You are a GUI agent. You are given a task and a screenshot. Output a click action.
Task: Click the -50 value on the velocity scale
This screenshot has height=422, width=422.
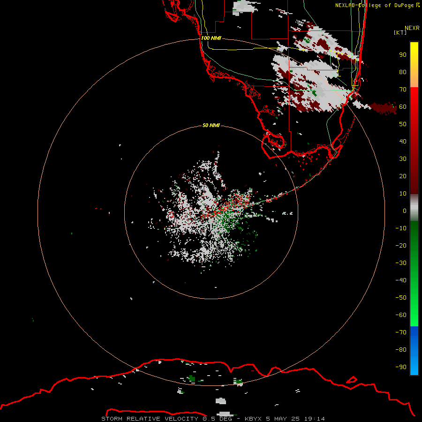coord(401,298)
